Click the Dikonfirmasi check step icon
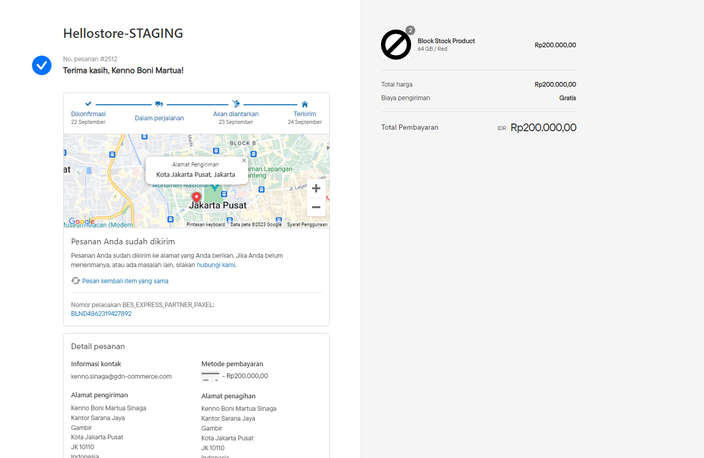The width and height of the screenshot is (704, 458). click(88, 104)
